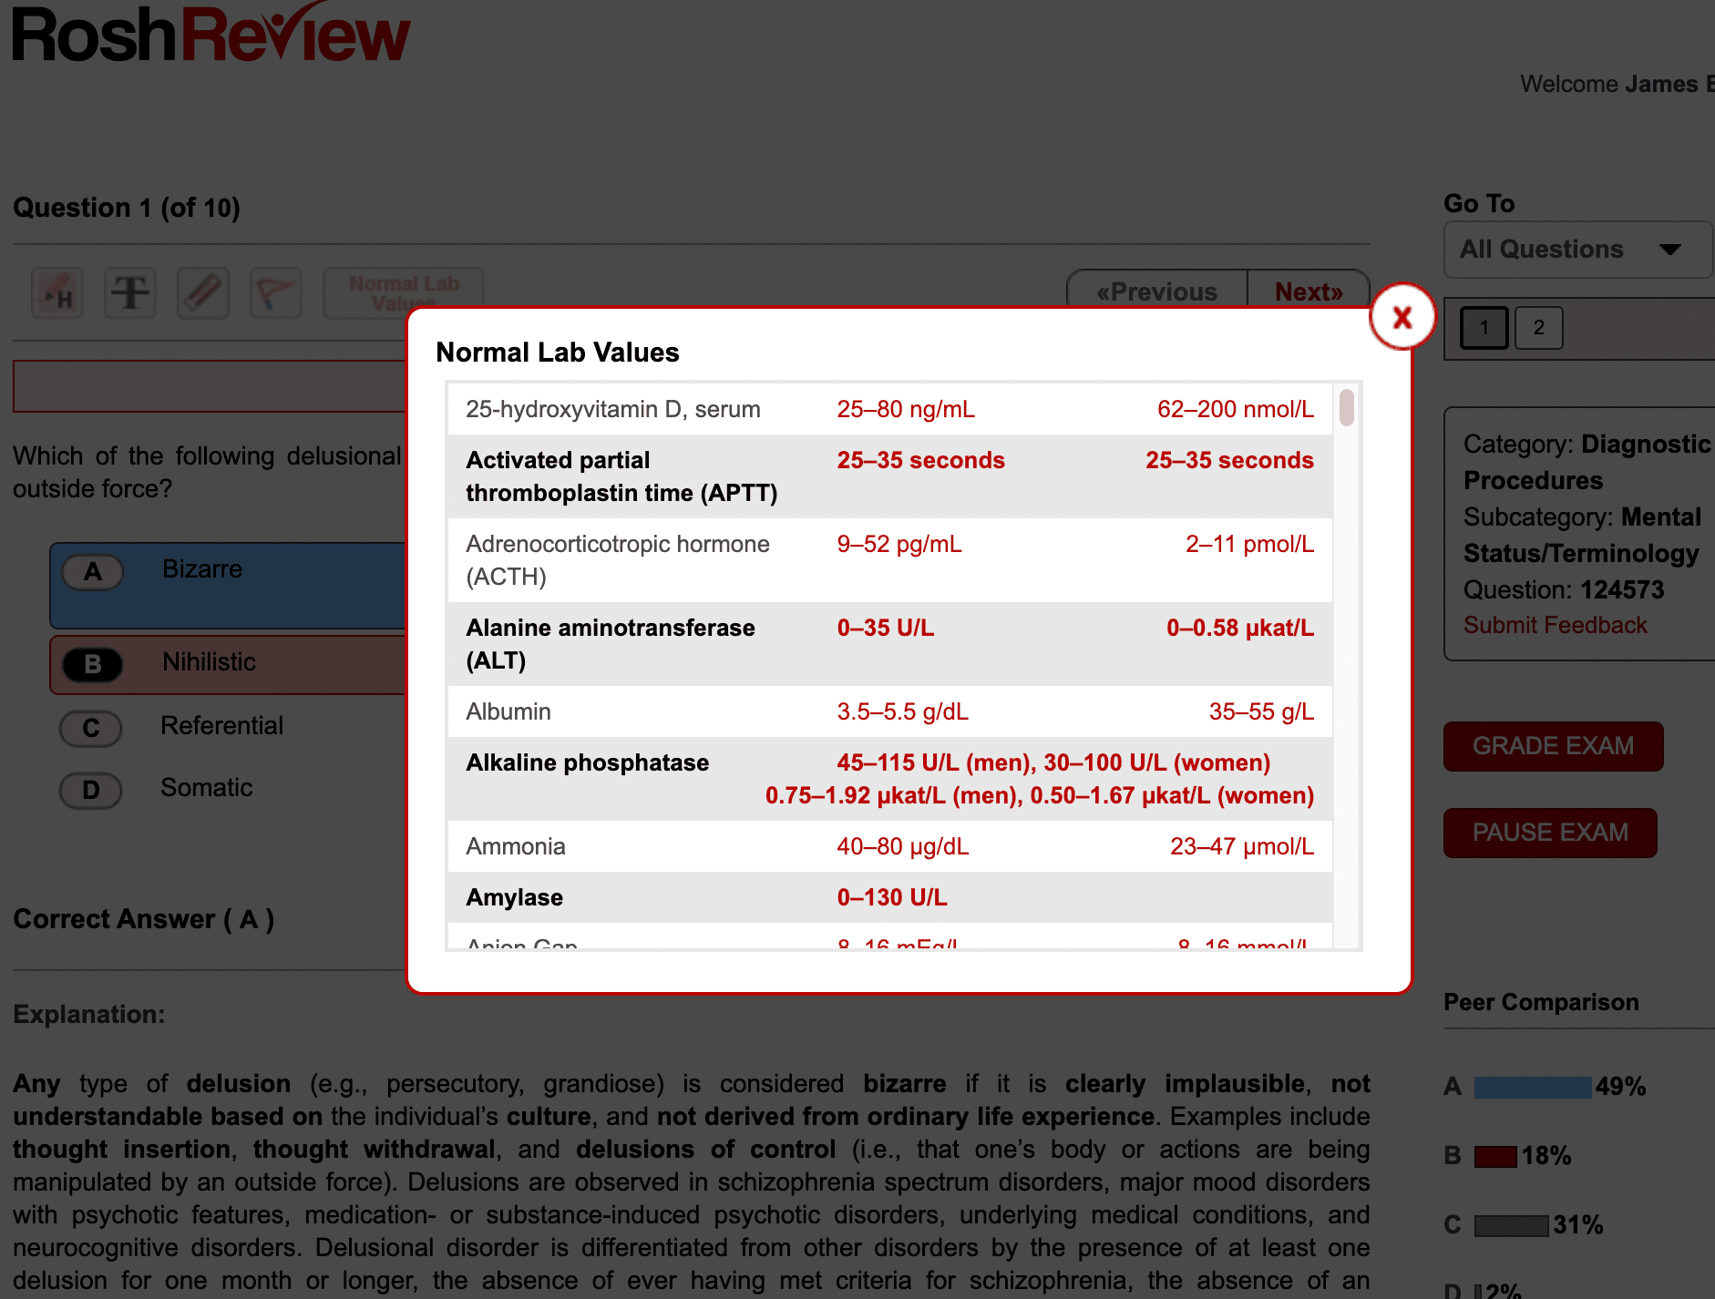This screenshot has height=1299, width=1715.
Task: Click the RoshReview logo
Action: point(211,35)
